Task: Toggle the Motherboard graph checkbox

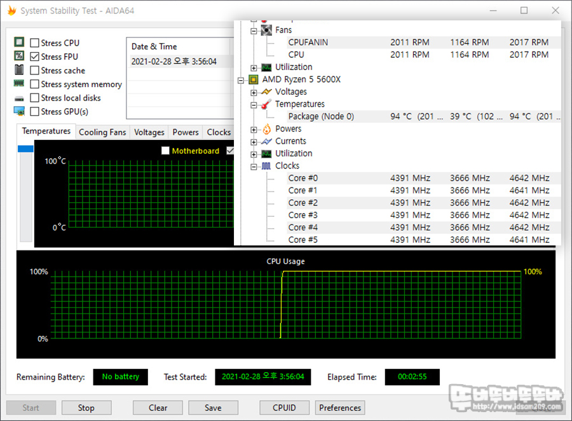Action: (165, 151)
